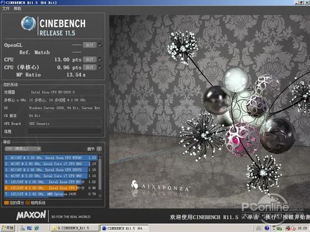The image size is (310, 232).
Task: Toggle checkbox beside CPU 13.00 pts
Action: click(x=100, y=59)
